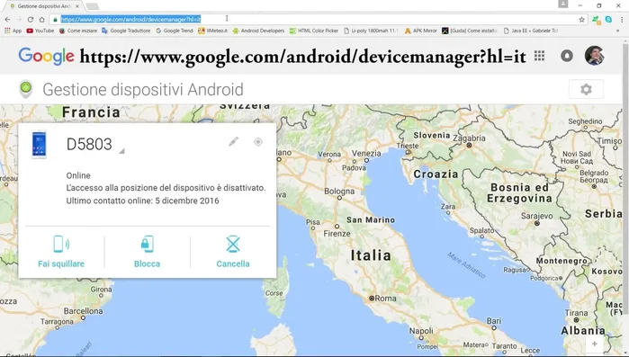This screenshot has width=629, height=357.
Task: Bookmark this page with the star icon
Action: pos(581,19)
